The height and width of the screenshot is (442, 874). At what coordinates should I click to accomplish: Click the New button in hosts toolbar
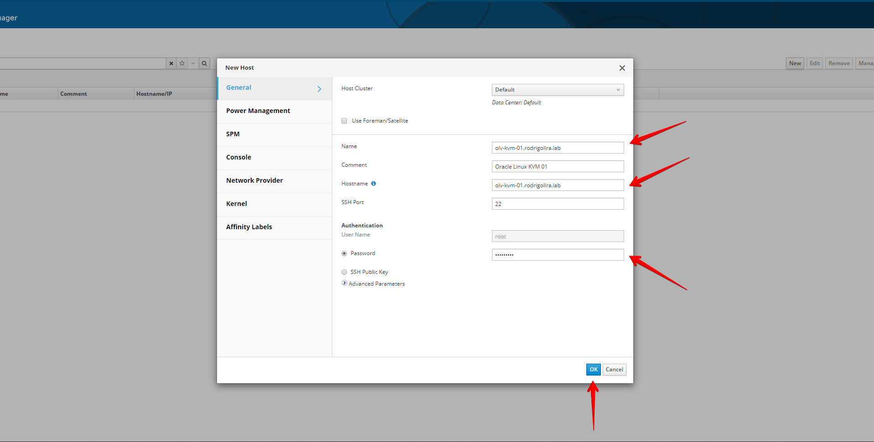tap(795, 63)
